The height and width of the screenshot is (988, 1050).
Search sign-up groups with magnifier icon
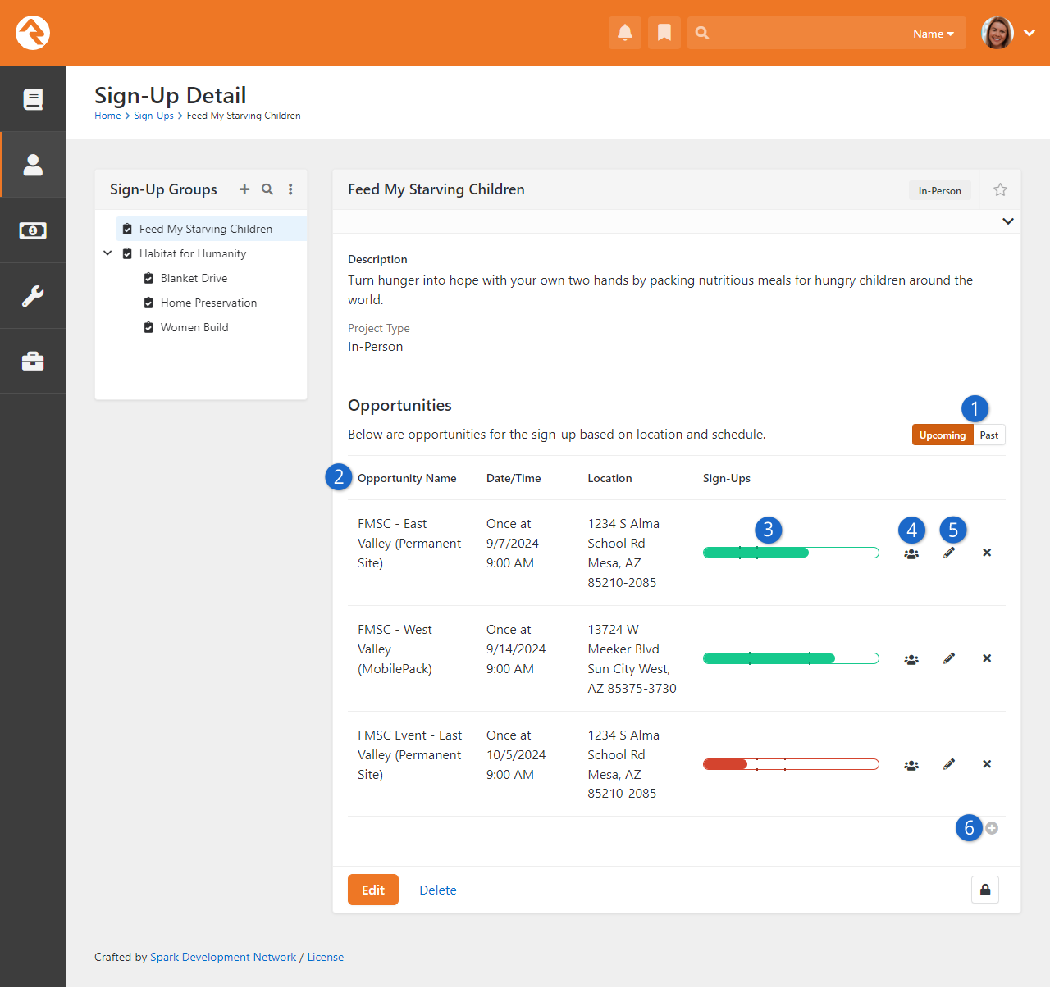click(x=267, y=189)
